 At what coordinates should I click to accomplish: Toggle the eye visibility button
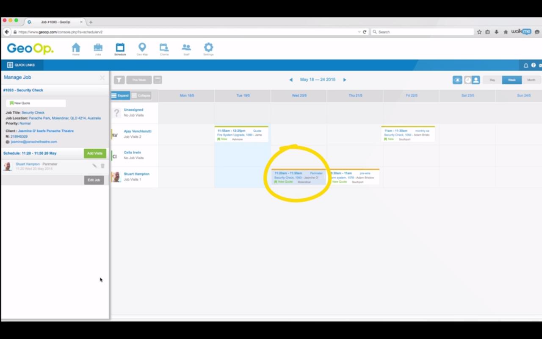pyautogui.click(x=457, y=80)
